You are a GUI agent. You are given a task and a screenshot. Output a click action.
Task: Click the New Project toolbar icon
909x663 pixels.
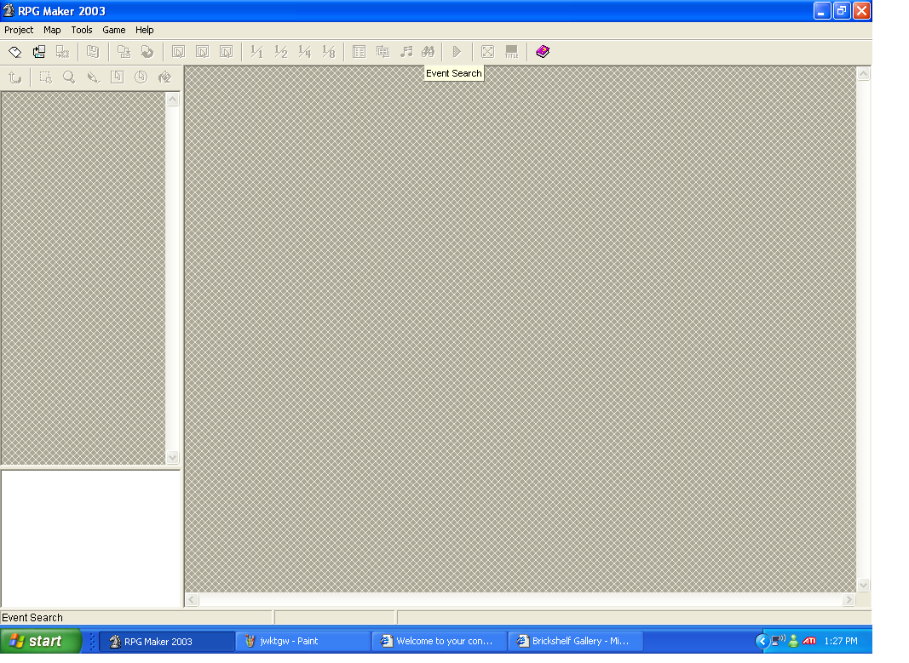[x=15, y=52]
